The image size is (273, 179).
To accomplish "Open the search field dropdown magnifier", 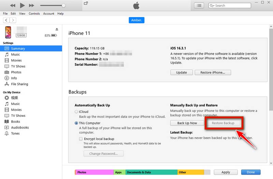I will tap(212, 5).
